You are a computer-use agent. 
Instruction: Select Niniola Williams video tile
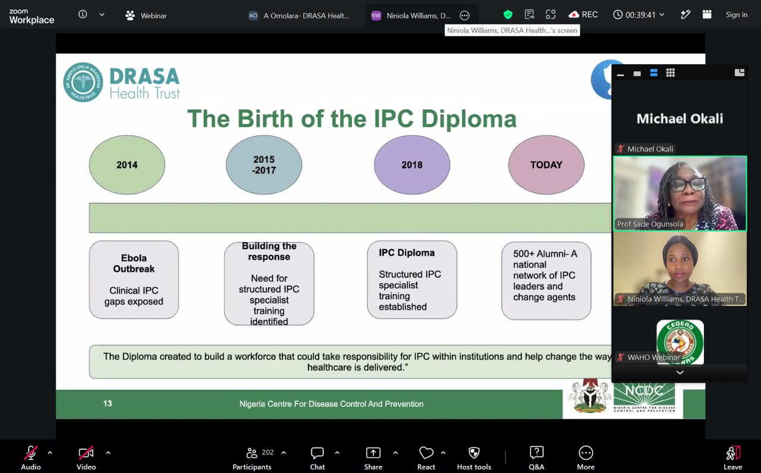click(680, 269)
